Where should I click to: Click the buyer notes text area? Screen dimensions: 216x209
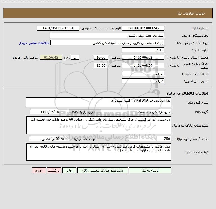98,152
